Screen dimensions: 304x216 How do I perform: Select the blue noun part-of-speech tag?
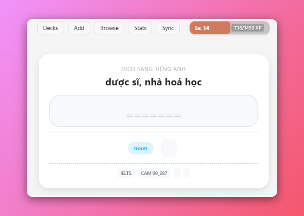pyautogui.click(x=141, y=148)
